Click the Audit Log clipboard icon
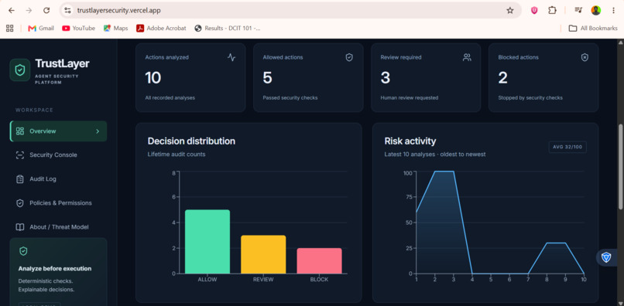The image size is (624, 306). click(20, 179)
